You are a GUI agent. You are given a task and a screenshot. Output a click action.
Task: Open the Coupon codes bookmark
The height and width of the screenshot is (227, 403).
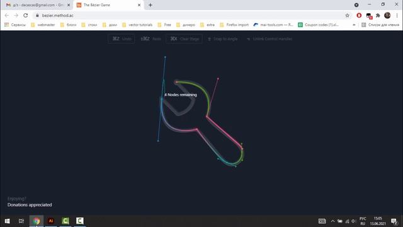coord(319,25)
